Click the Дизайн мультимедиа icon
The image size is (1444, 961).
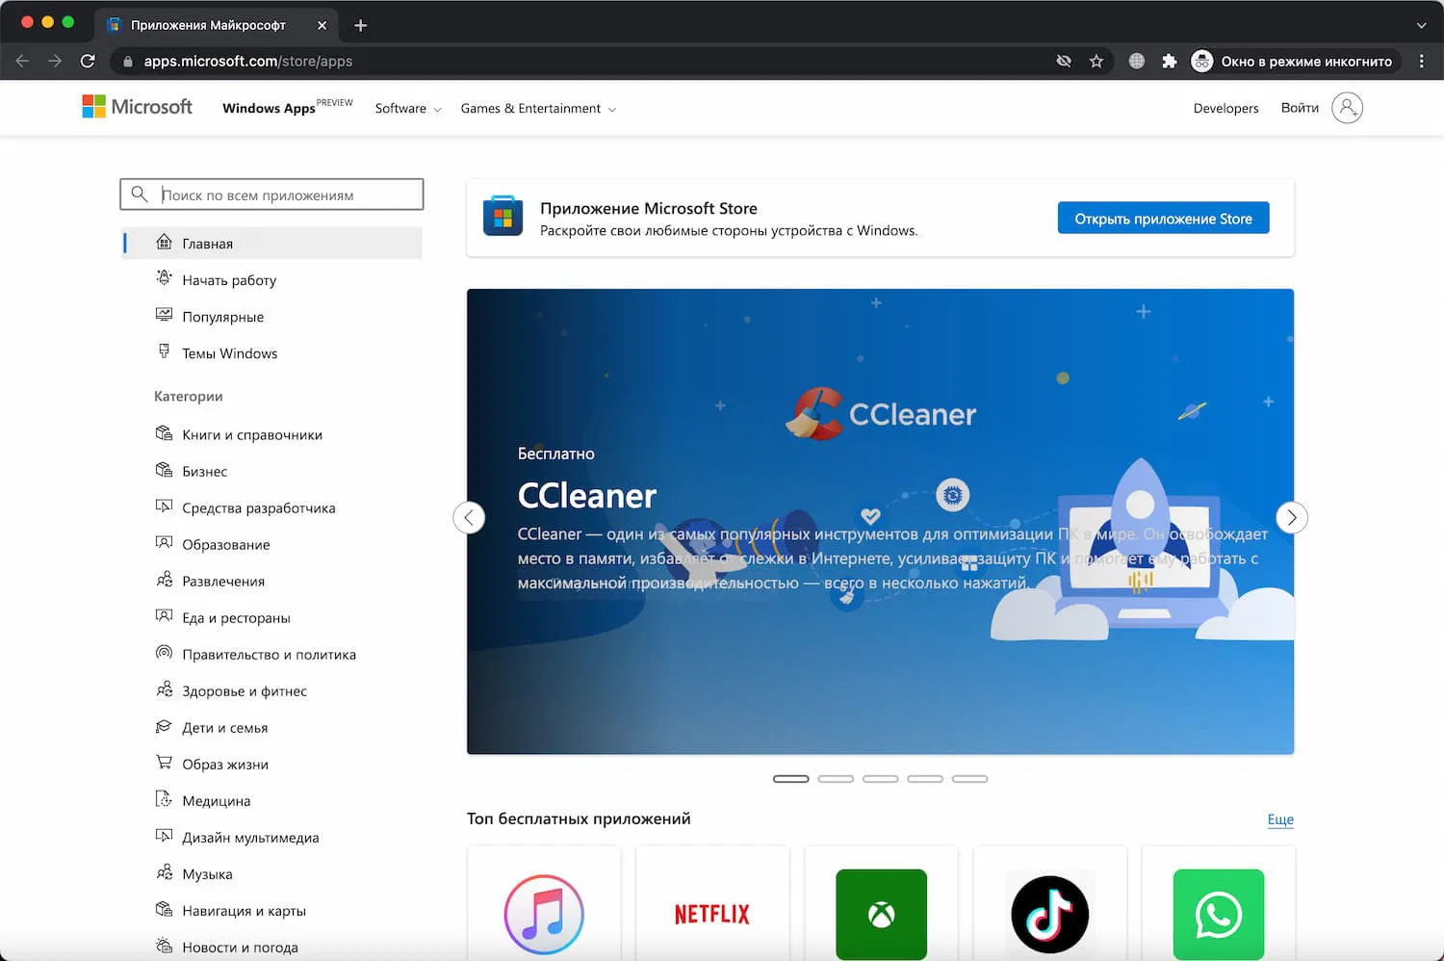click(164, 837)
